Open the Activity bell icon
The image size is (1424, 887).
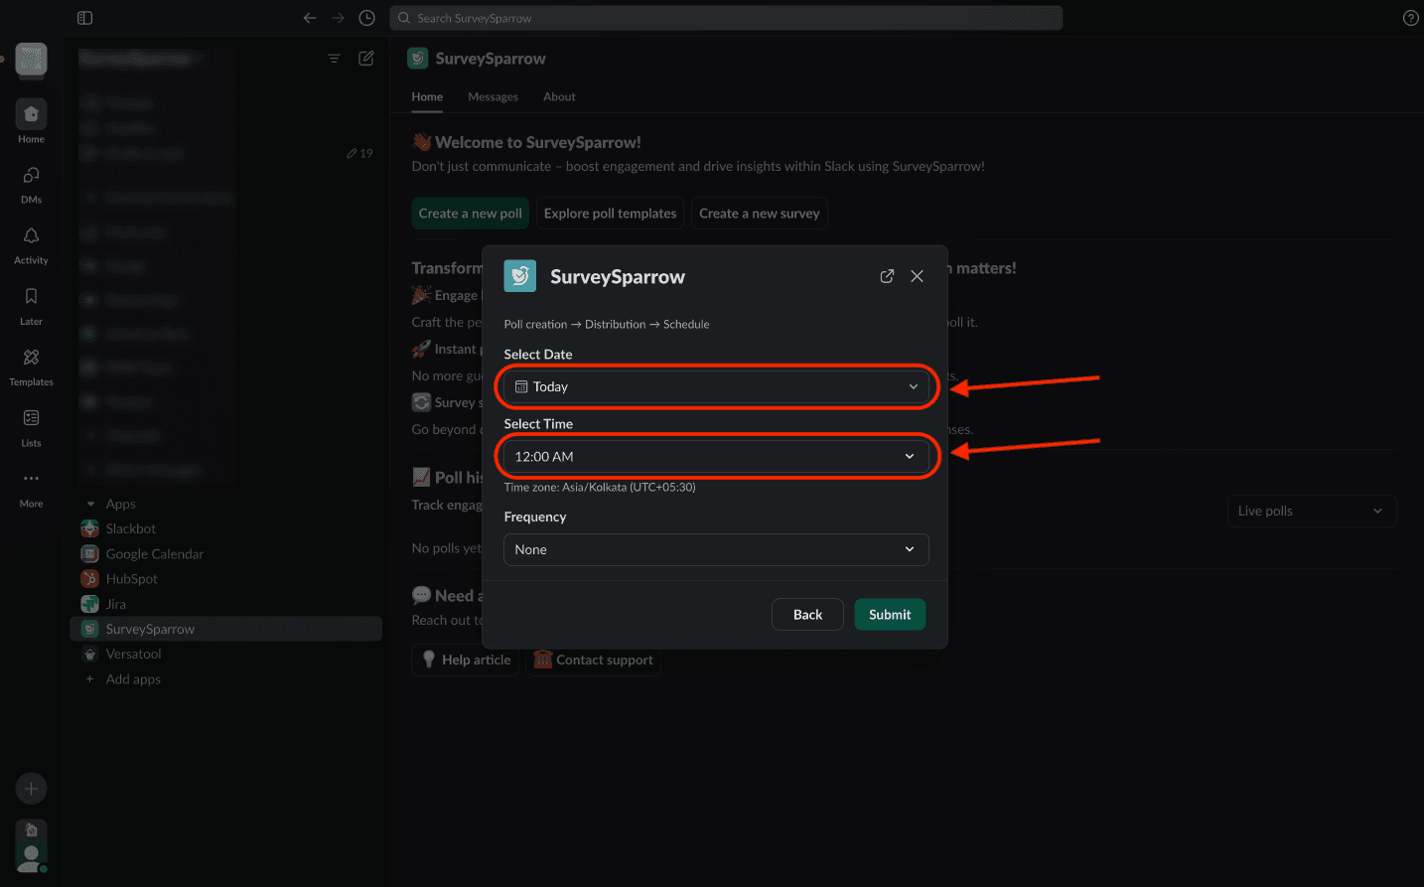31,243
